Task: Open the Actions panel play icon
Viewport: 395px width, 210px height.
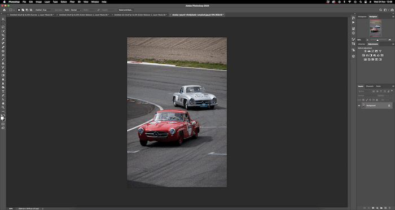Action: click(x=353, y=22)
